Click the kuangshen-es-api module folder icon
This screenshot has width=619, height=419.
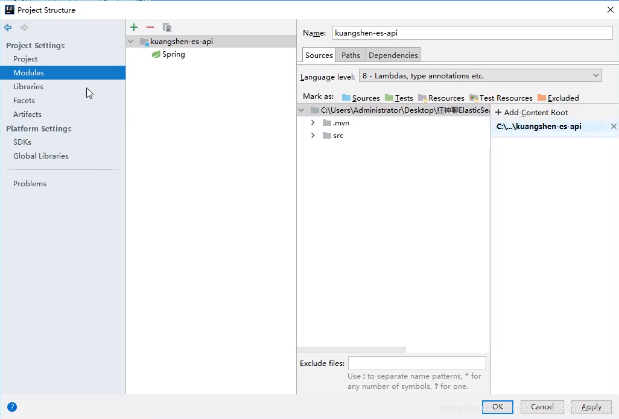click(144, 42)
